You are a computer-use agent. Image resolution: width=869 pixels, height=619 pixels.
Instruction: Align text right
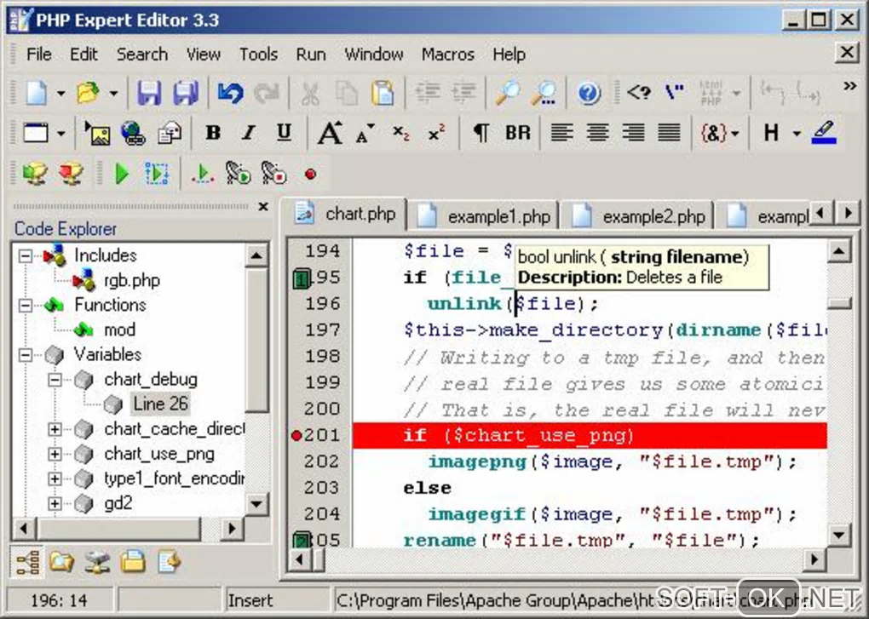(x=633, y=133)
